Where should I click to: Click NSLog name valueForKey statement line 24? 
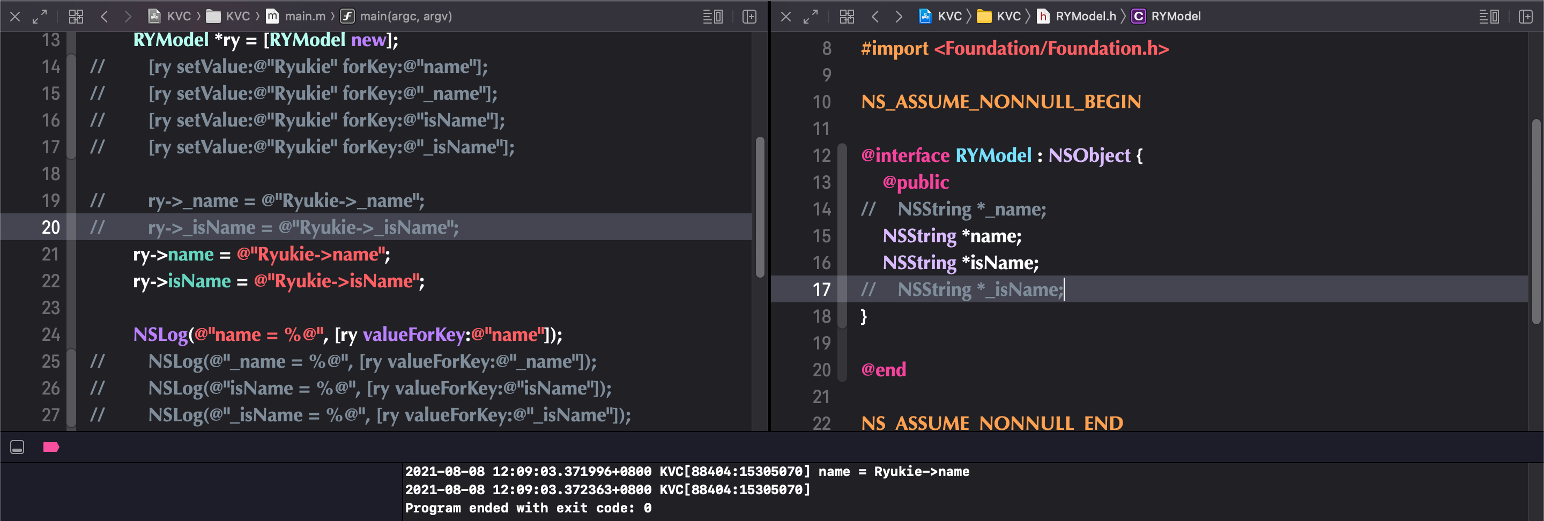(x=347, y=334)
